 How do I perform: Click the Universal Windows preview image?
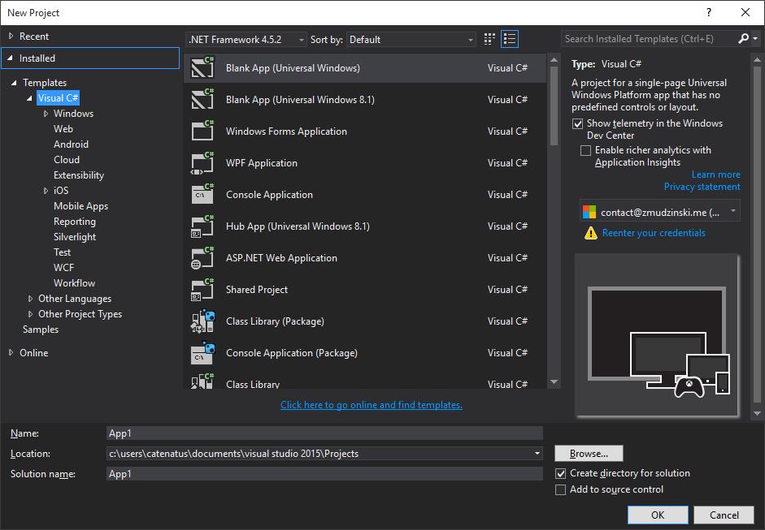click(657, 335)
